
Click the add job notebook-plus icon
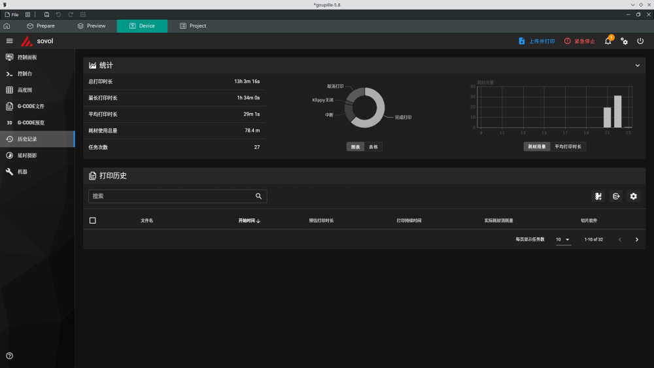598,196
